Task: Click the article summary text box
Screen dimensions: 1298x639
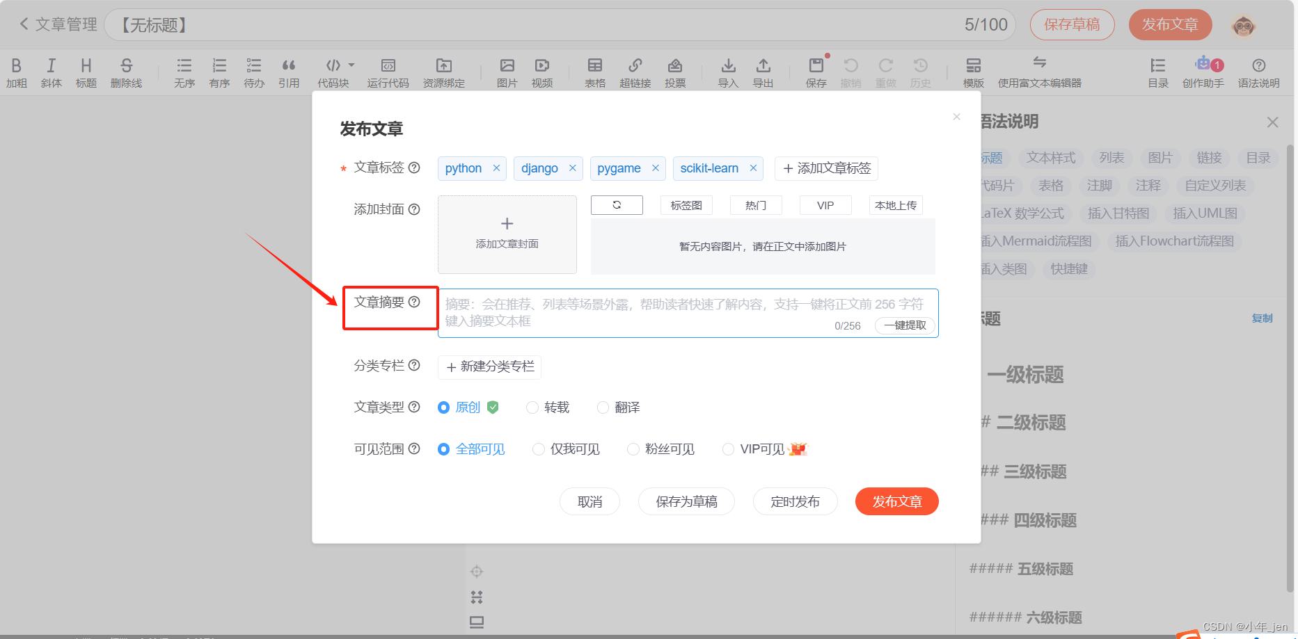Action: tap(688, 313)
